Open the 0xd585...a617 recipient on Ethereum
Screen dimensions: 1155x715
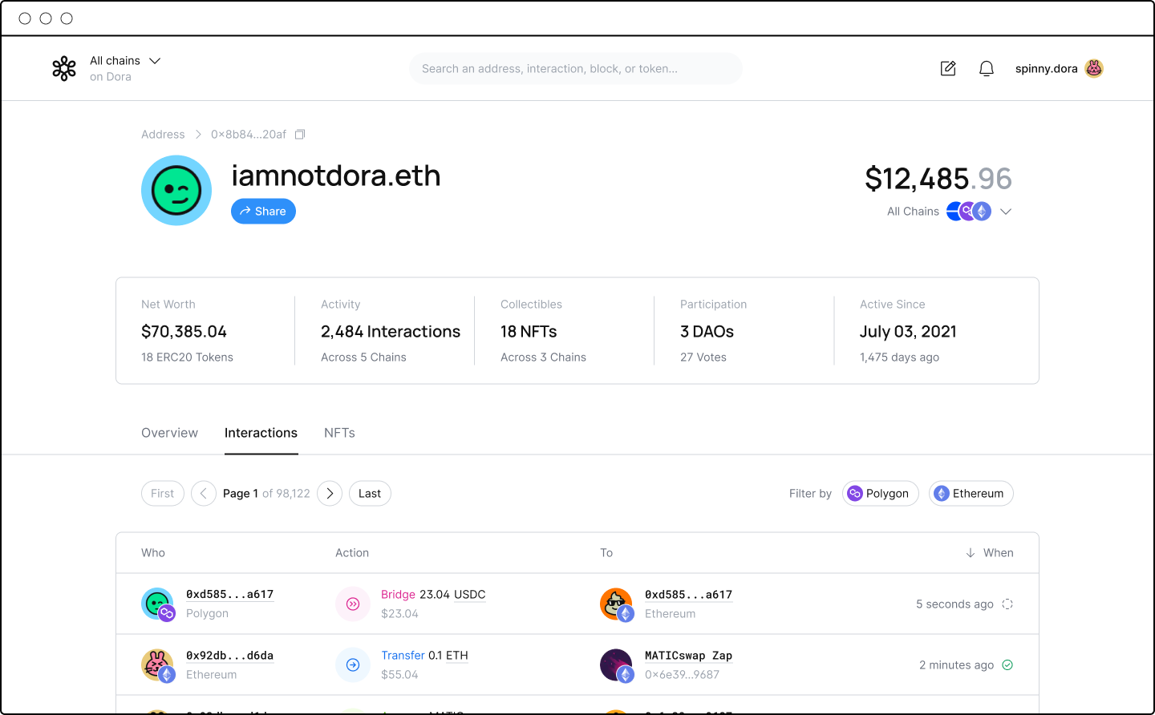pyautogui.click(x=688, y=595)
